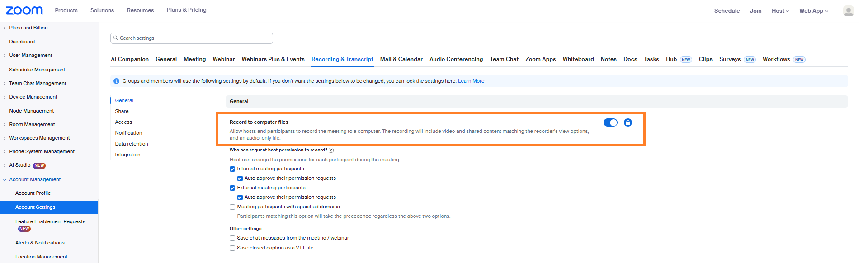859x263 pixels.
Task: Expand Team Chat Management section
Action: [x=5, y=84]
